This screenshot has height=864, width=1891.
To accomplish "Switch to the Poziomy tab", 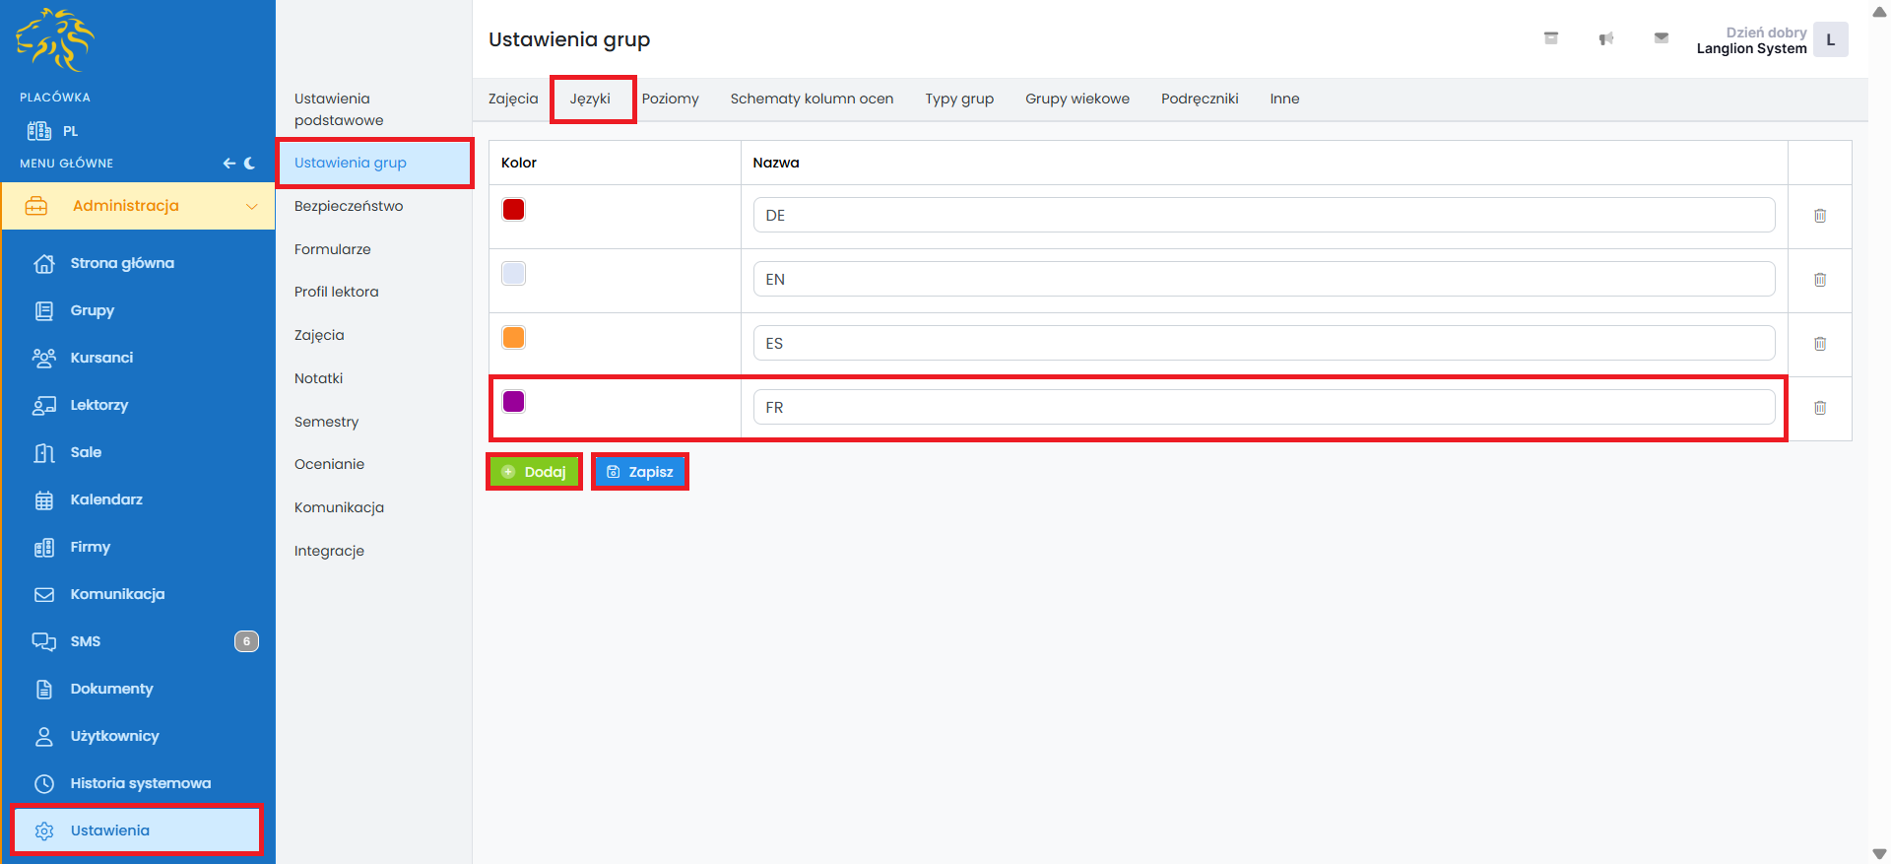I will click(670, 99).
